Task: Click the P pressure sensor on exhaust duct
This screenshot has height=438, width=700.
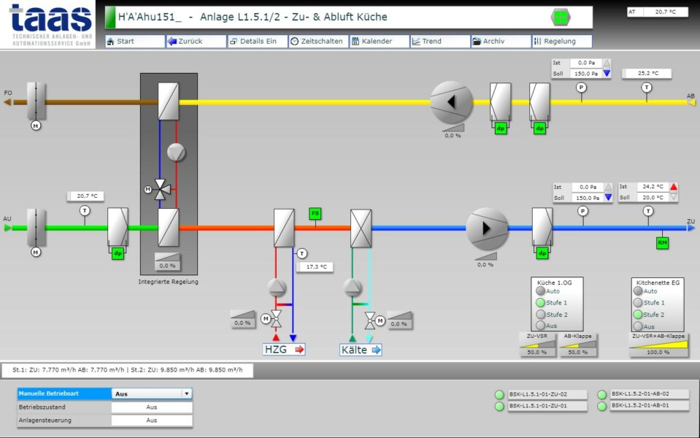Action: click(581, 88)
